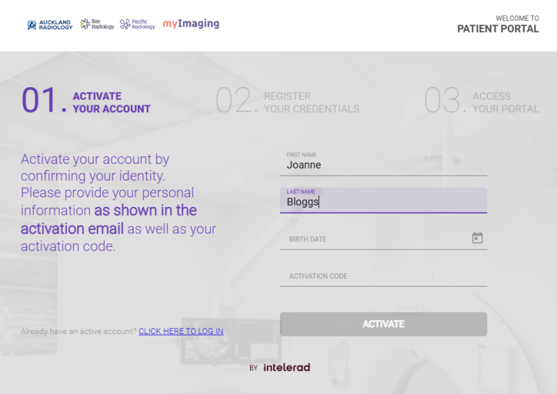This screenshot has height=394, width=557.
Task: Select step 02 Register Your Credentials
Action: click(311, 103)
